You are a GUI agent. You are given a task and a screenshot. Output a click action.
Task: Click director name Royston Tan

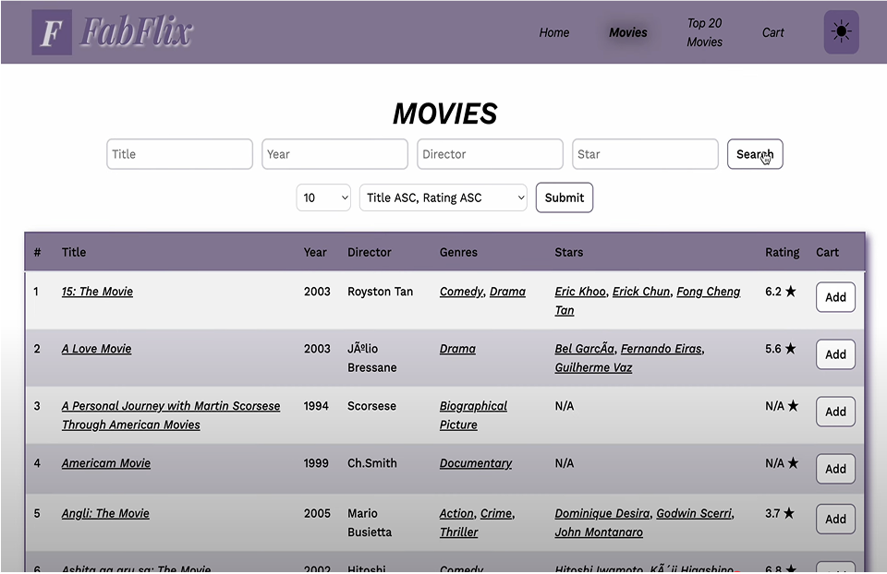[x=380, y=292]
